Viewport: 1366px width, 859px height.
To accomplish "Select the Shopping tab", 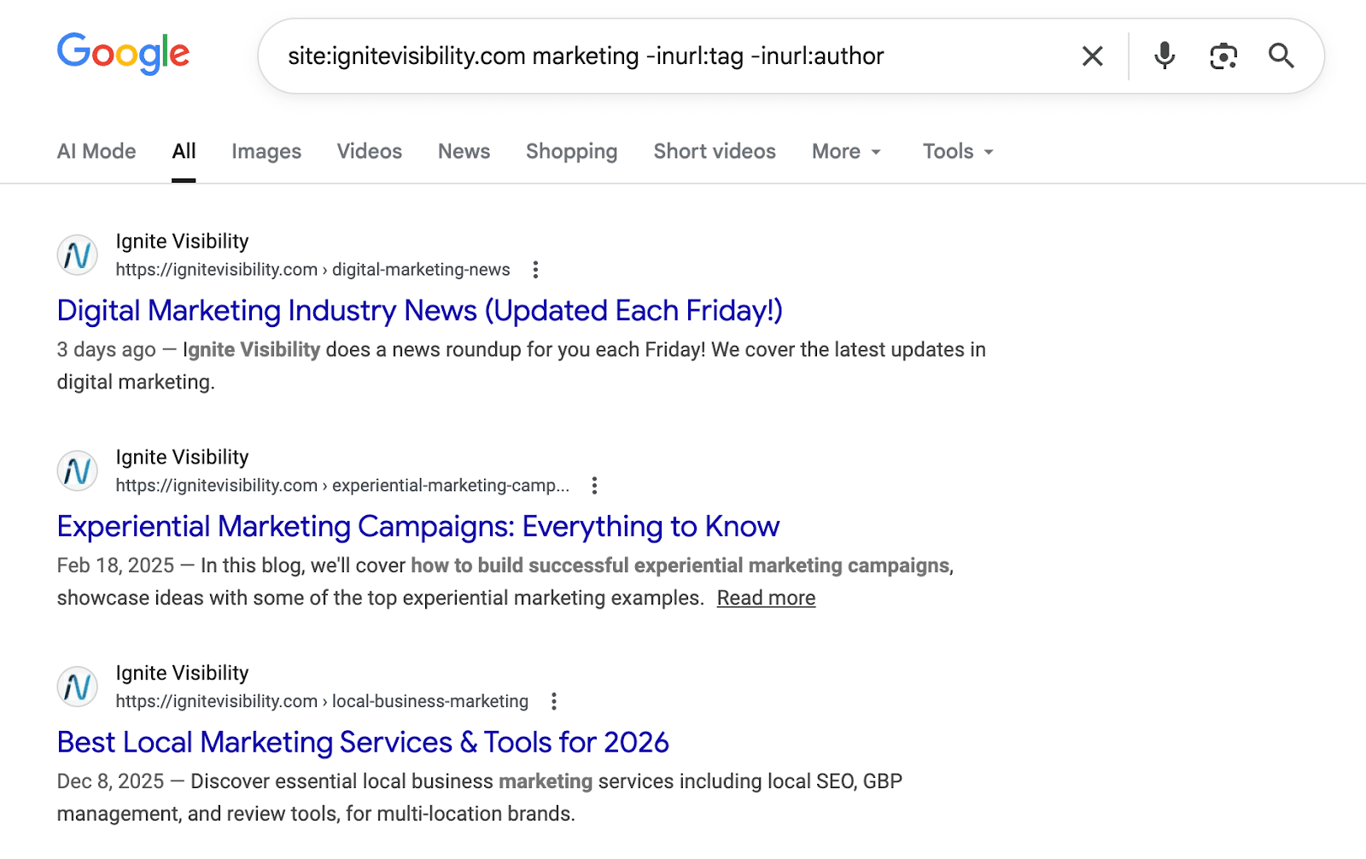I will (x=571, y=151).
